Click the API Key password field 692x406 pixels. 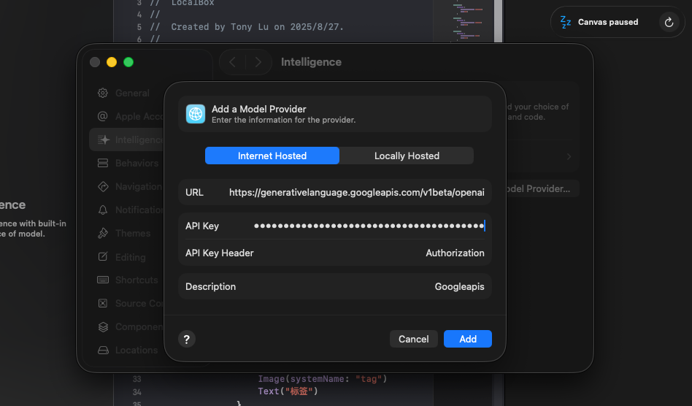[369, 226]
